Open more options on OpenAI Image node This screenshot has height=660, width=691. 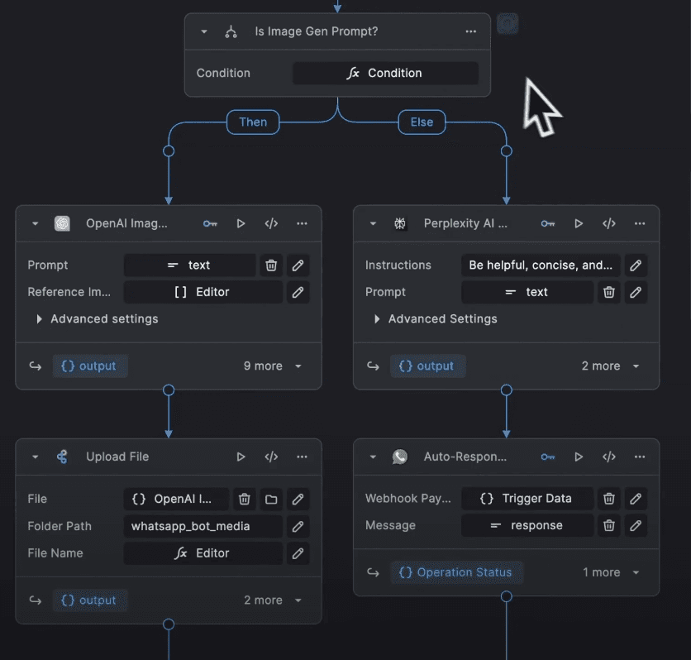tap(302, 223)
